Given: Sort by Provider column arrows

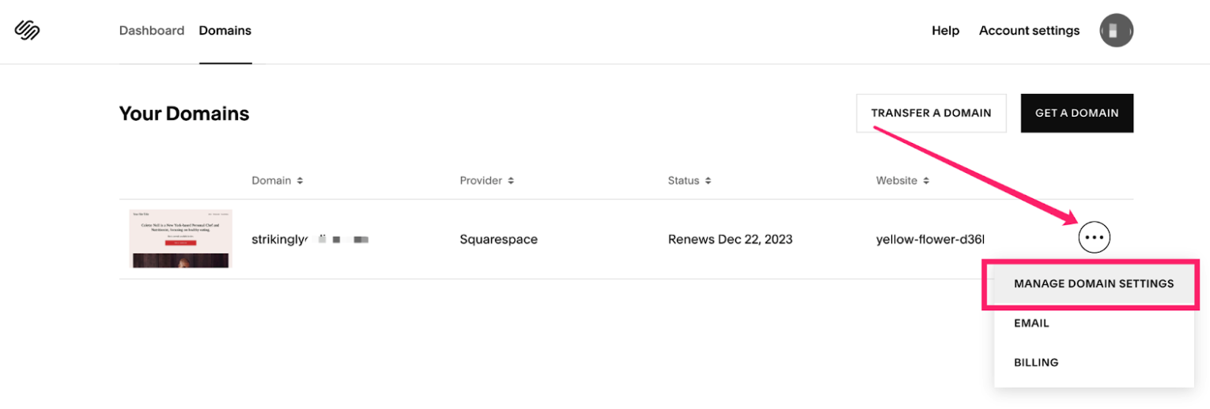Looking at the screenshot, I should [511, 181].
